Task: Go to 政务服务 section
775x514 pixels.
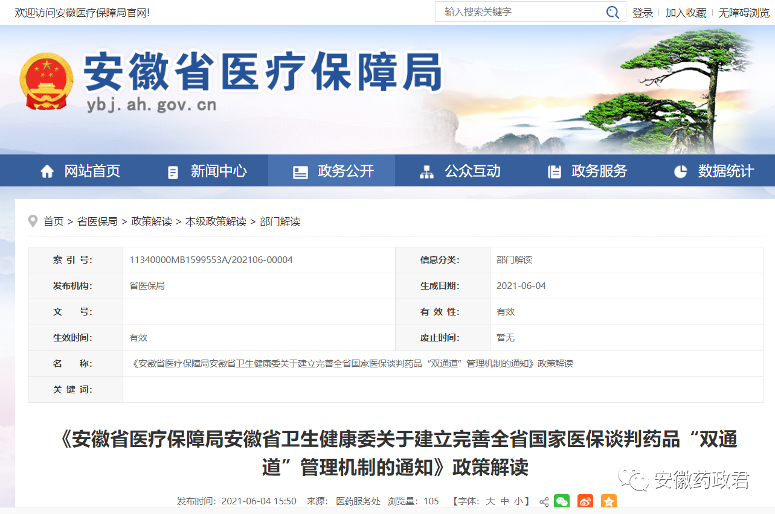Action: (x=587, y=171)
